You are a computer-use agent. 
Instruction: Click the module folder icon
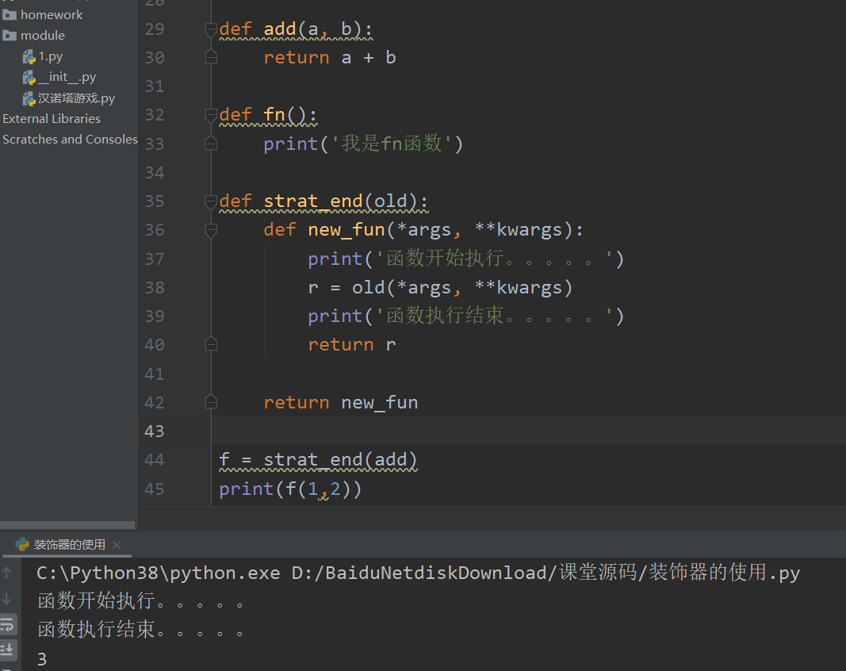coord(10,36)
